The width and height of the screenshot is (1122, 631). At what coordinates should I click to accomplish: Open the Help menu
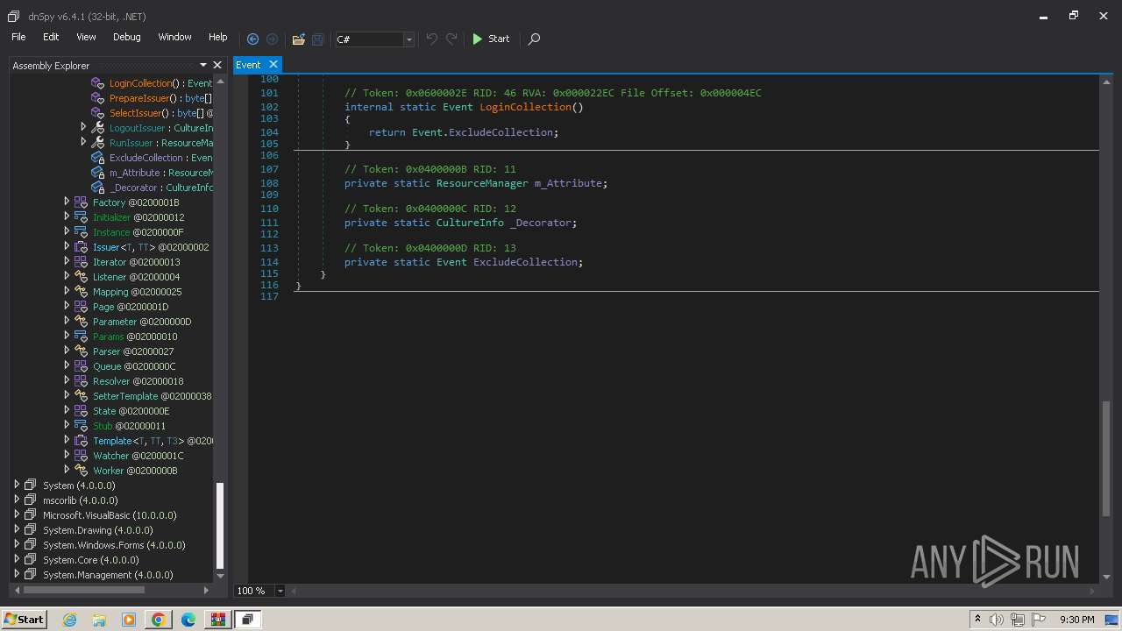(x=217, y=37)
